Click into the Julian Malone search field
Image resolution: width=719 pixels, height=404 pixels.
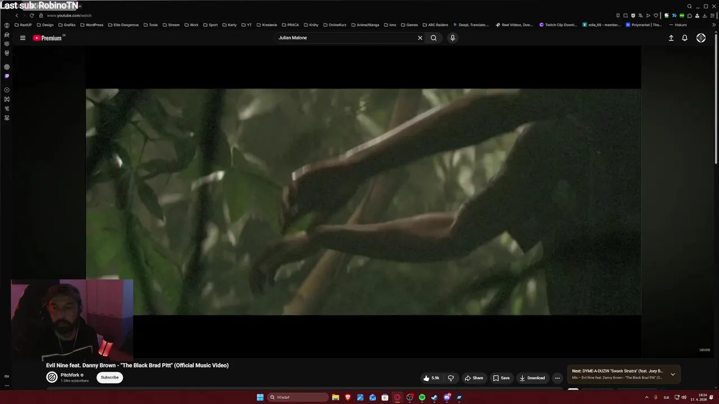pyautogui.click(x=345, y=38)
